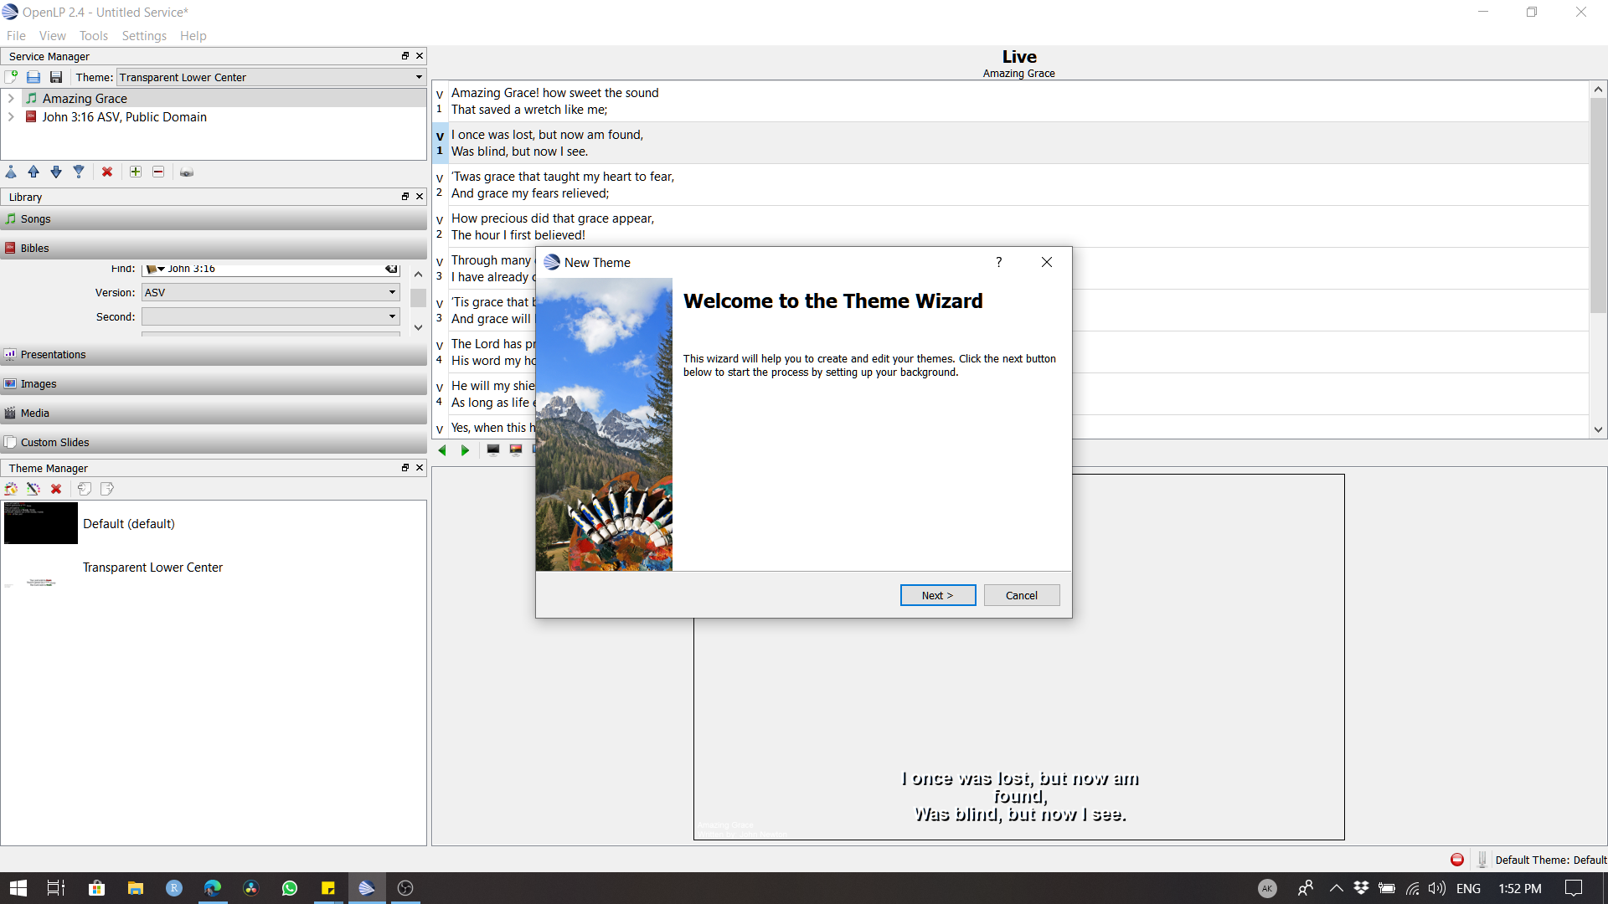1608x904 pixels.
Task: Click the Theme Manager new theme icon
Action: point(13,488)
